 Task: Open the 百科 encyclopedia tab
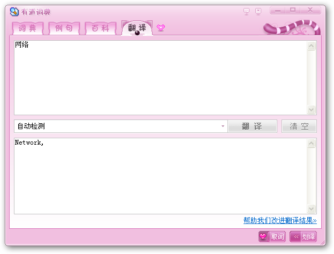point(101,28)
